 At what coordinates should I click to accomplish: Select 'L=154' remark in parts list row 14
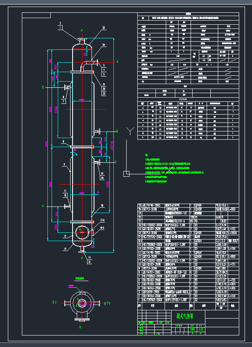(232, 249)
